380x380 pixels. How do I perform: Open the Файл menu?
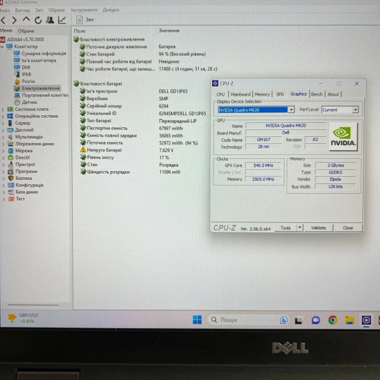click(x=5, y=10)
